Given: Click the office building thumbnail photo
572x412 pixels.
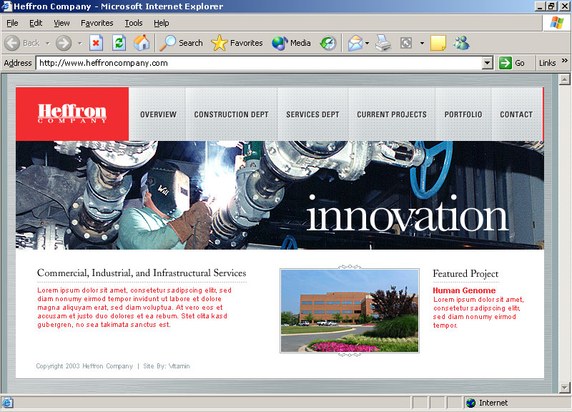Looking at the screenshot, I should click(x=349, y=310).
